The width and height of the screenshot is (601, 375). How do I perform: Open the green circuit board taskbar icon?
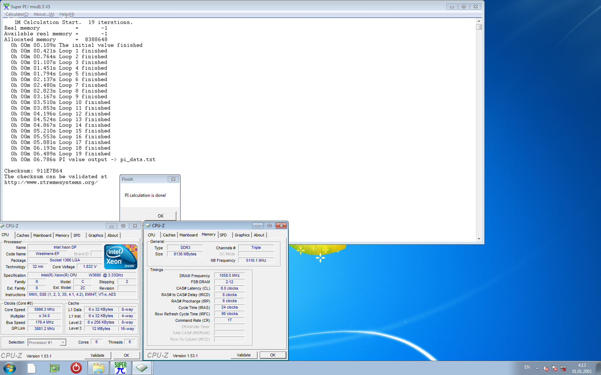point(54,368)
